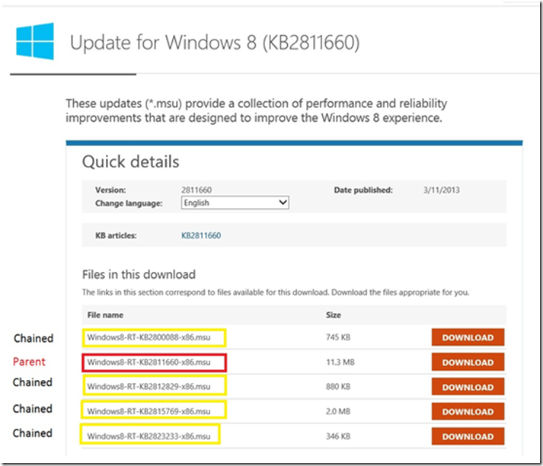This screenshot has height=466, width=543.
Task: Download the 2.0 MB KB2815769 file
Action: tap(468, 411)
